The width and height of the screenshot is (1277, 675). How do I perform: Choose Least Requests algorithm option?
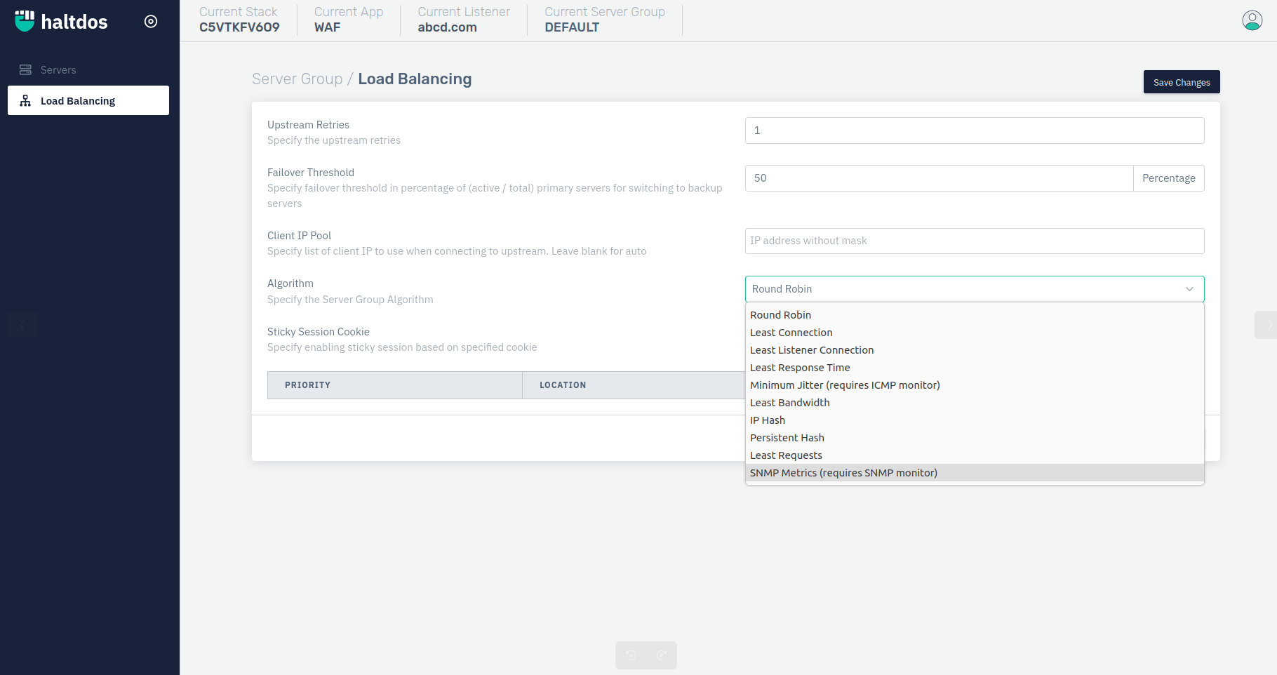[x=975, y=455]
